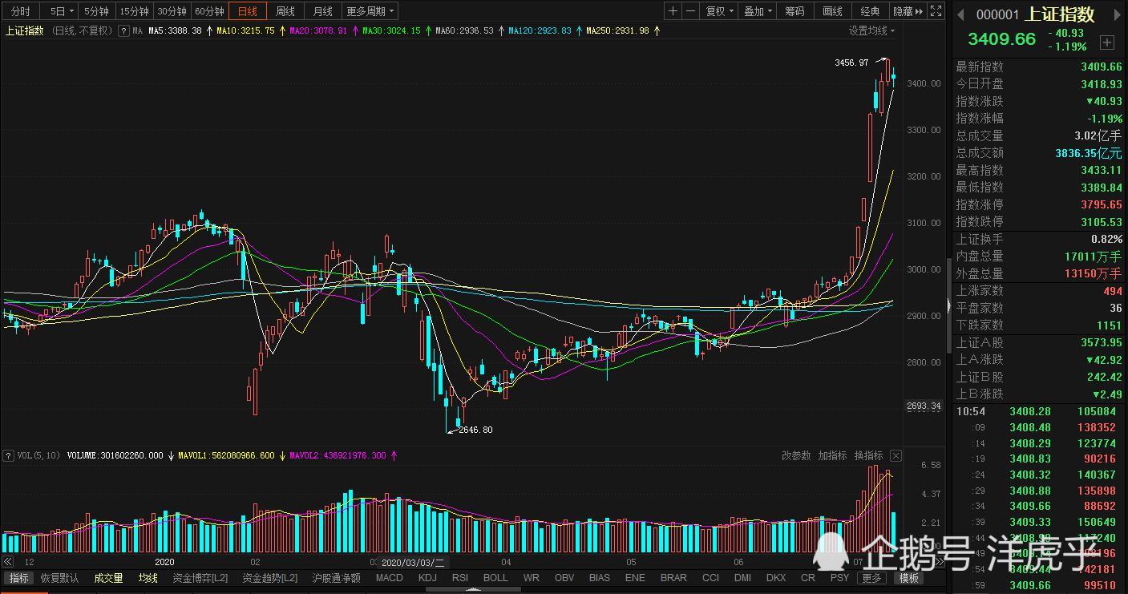Toggle fullscreen chart icon at top right
This screenshot has height=594, width=1128.
pos(936,11)
